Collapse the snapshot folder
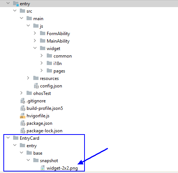This screenshot has height=173, width=178. coord(28,160)
